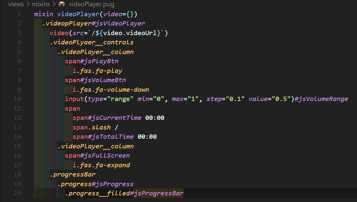Click 'span.slash' on line 13

[92, 127]
